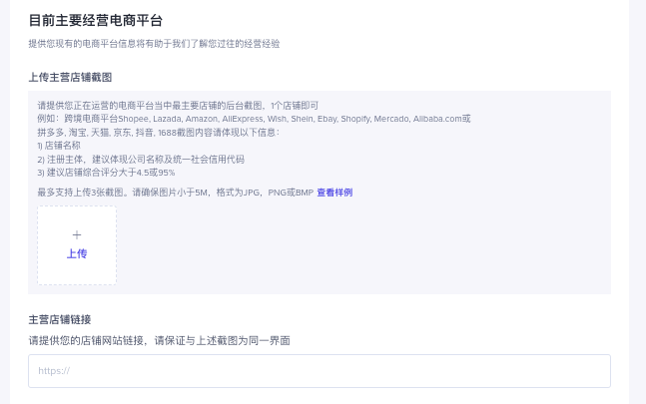Viewport: 646px width, 404px height.
Task: Click the line 2) 注册主体 requirement
Action: click(x=141, y=160)
